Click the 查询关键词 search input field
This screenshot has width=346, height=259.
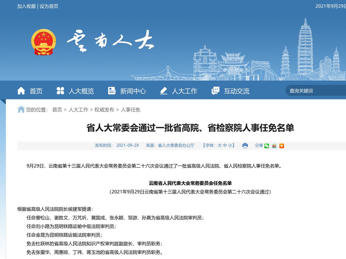[x=311, y=90]
